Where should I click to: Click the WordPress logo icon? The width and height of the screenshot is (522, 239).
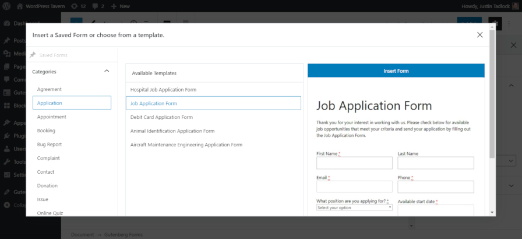[x=7, y=5]
